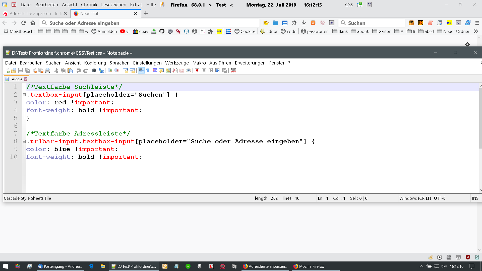
Task: Expand the bookmarks toolbar overflow chevron
Action: pos(476,31)
